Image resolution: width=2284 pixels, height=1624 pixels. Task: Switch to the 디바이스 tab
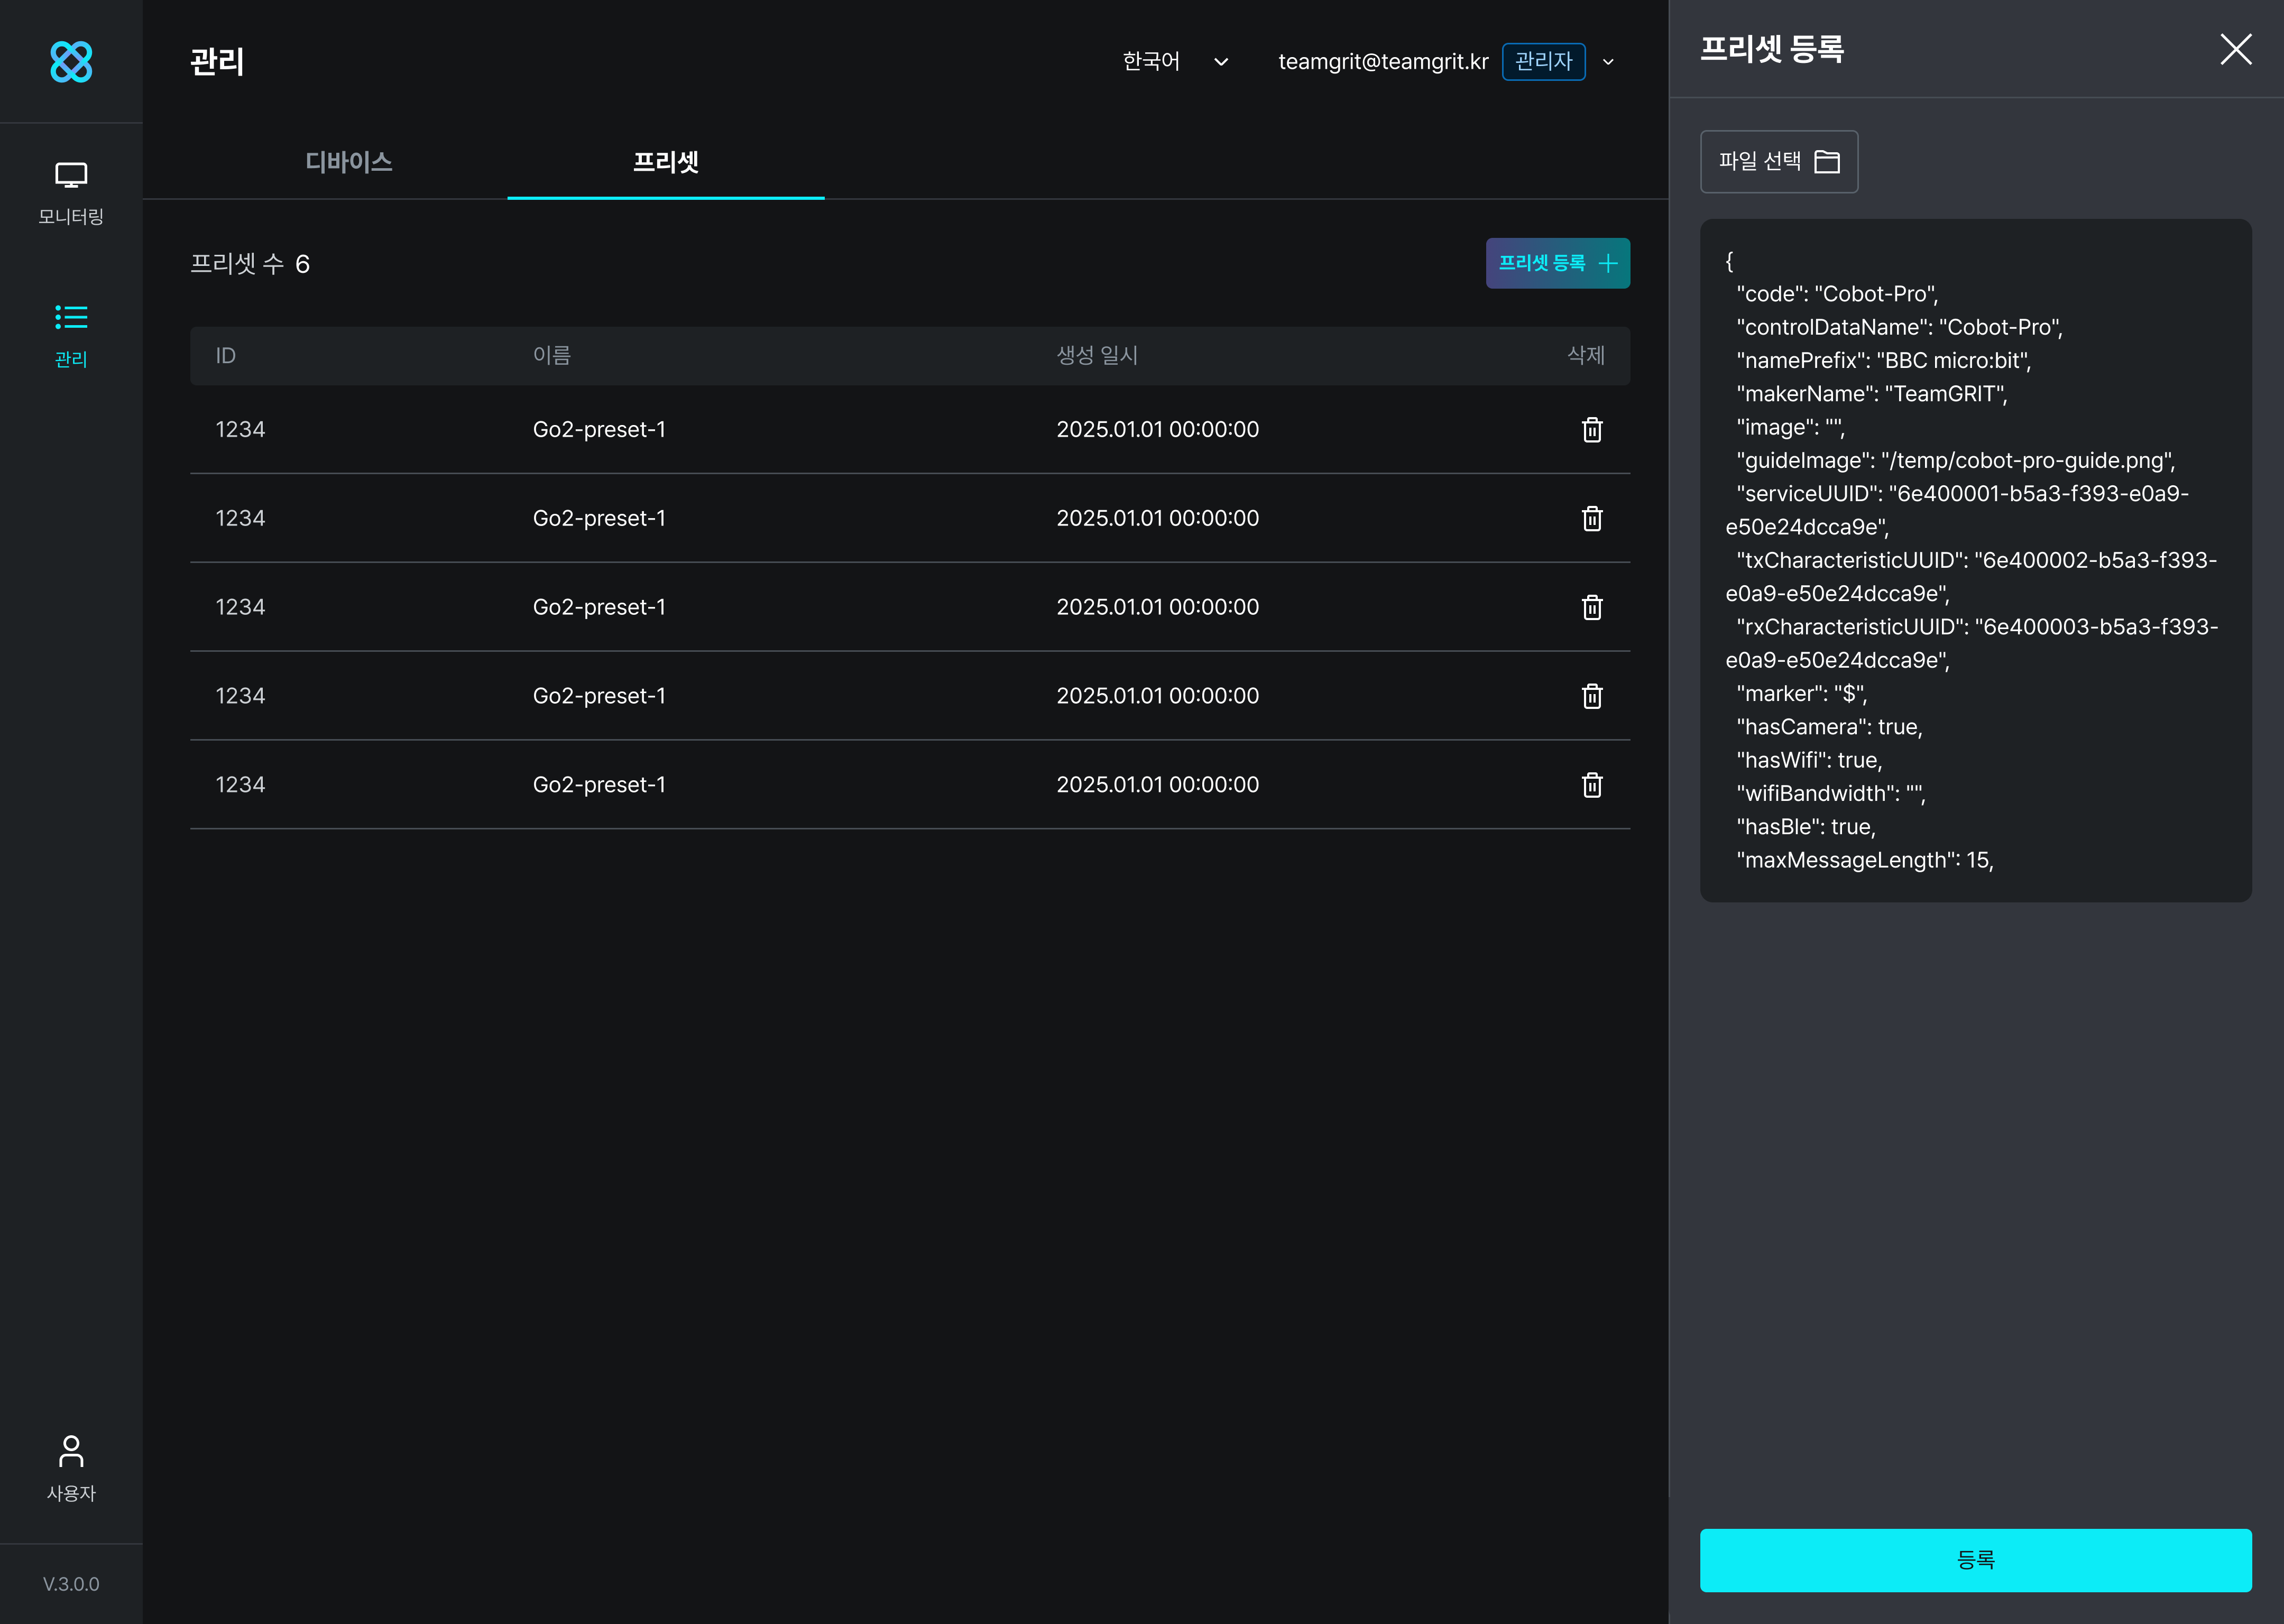349,162
